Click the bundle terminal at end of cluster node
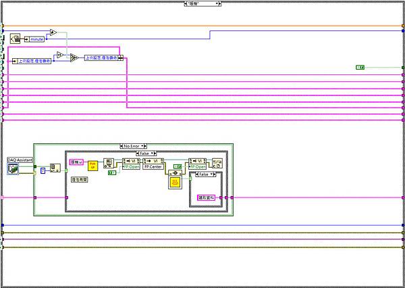Screen dimensions: 405x288 coord(121,58)
